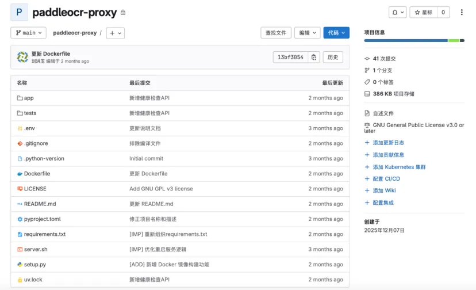Click the uv.lock lock icon
Viewport: 476px width, 290px height.
pos(20,280)
